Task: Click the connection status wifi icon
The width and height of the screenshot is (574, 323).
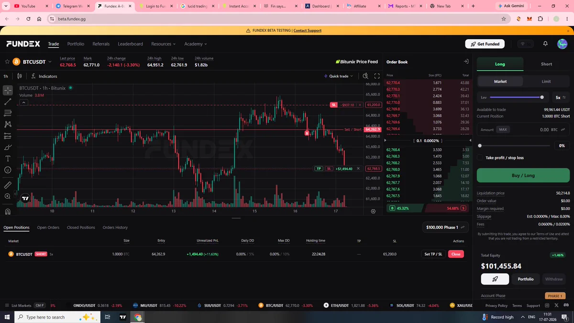Action: point(523,44)
